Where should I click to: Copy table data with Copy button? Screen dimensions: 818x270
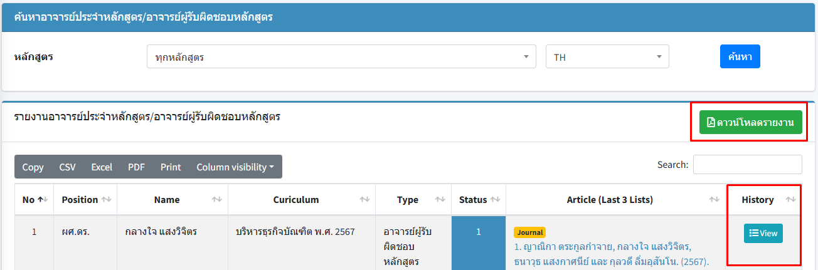click(33, 167)
